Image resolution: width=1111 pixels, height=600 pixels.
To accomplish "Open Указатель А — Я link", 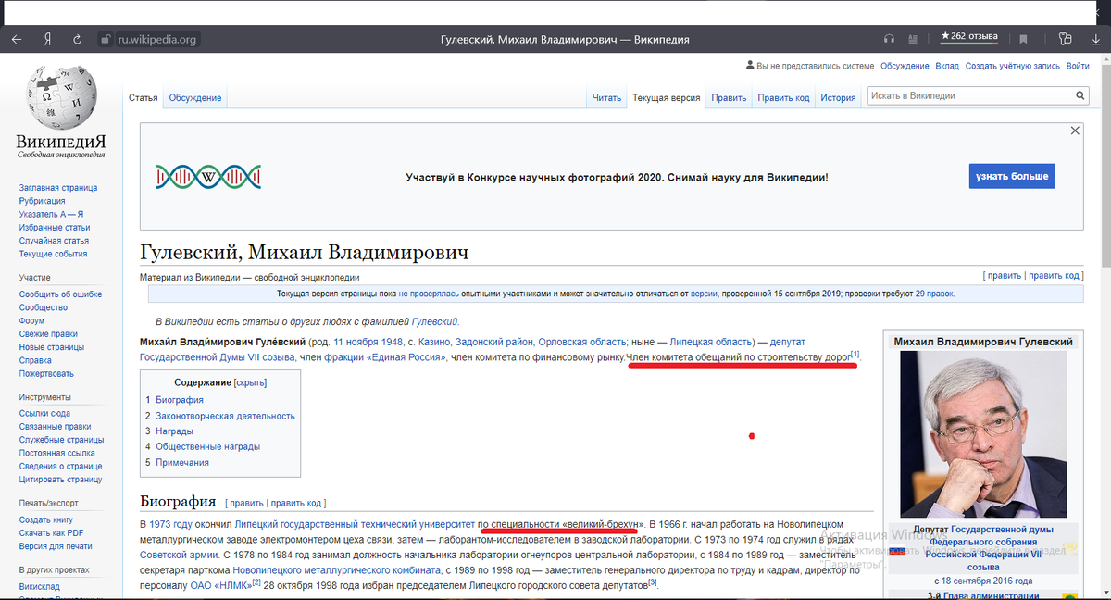I will click(52, 214).
